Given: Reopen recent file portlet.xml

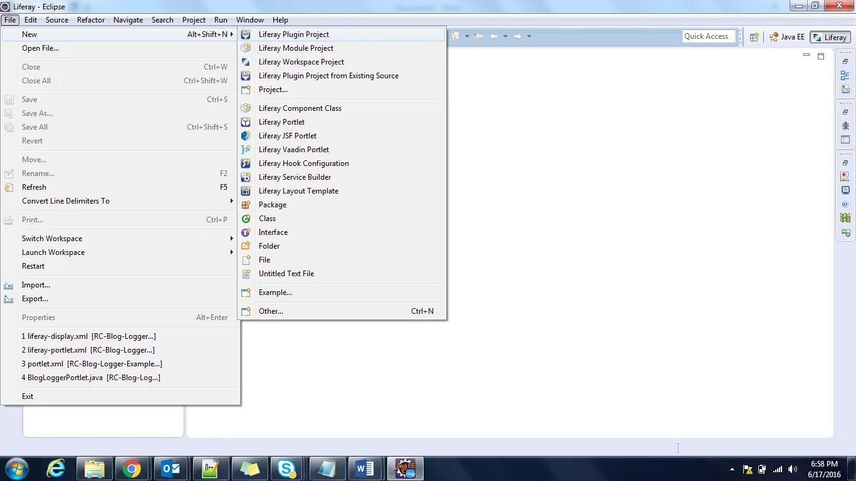Looking at the screenshot, I should pos(120,364).
